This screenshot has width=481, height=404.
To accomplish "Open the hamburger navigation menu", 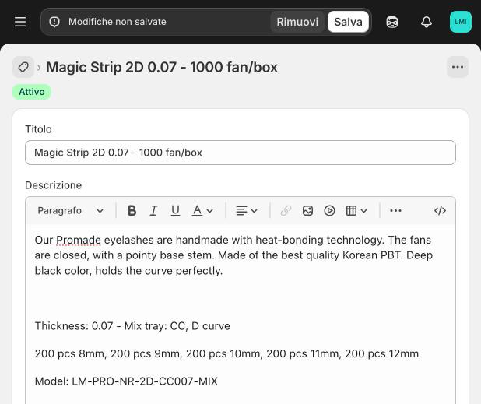I will pos(20,22).
